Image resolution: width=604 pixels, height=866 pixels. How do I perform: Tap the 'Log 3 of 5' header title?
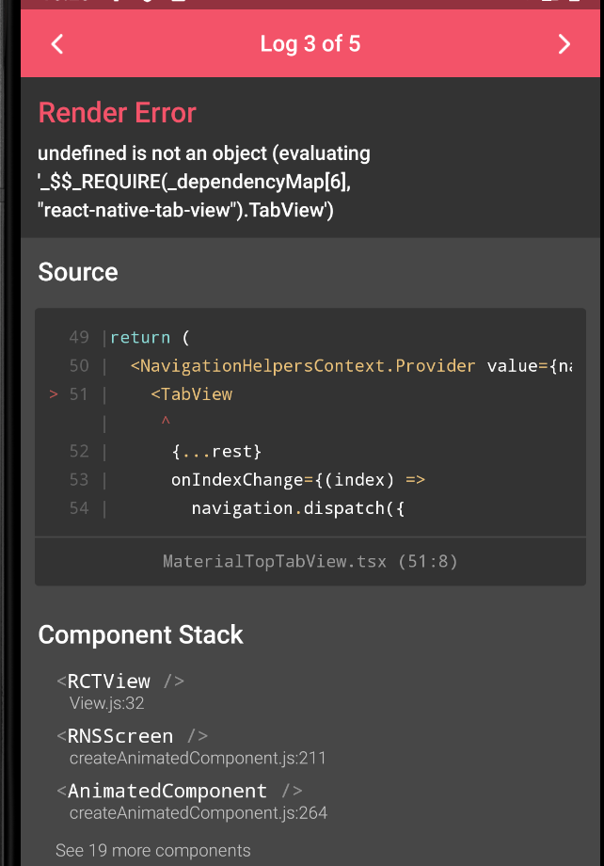[310, 44]
